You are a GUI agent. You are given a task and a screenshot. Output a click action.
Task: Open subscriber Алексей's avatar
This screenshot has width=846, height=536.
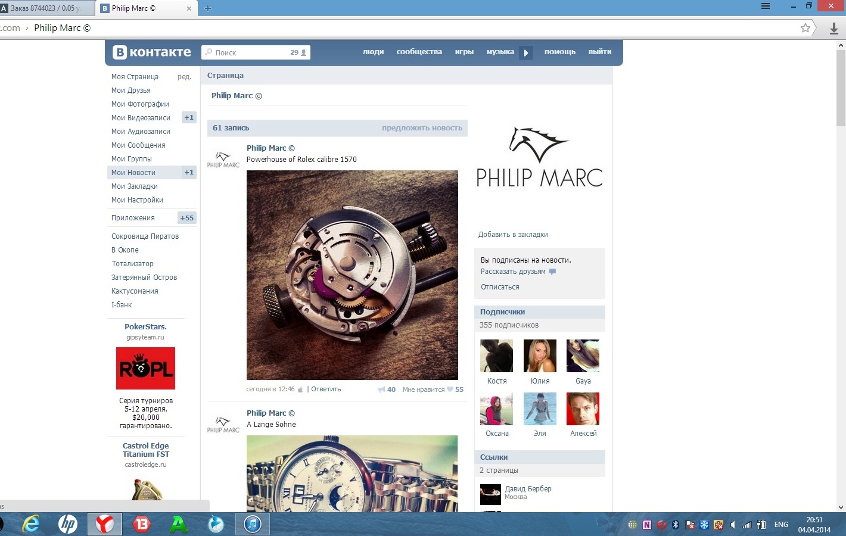[583, 409]
